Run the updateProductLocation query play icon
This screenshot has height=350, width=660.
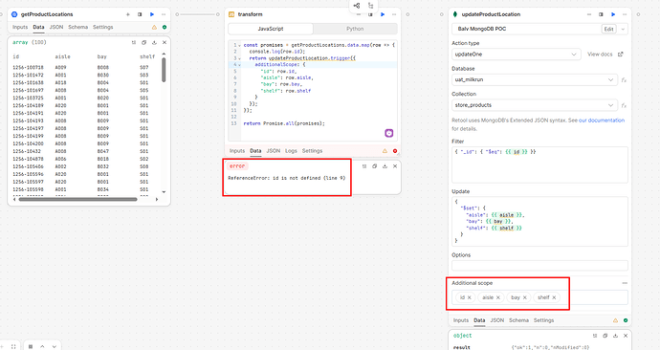pos(613,14)
